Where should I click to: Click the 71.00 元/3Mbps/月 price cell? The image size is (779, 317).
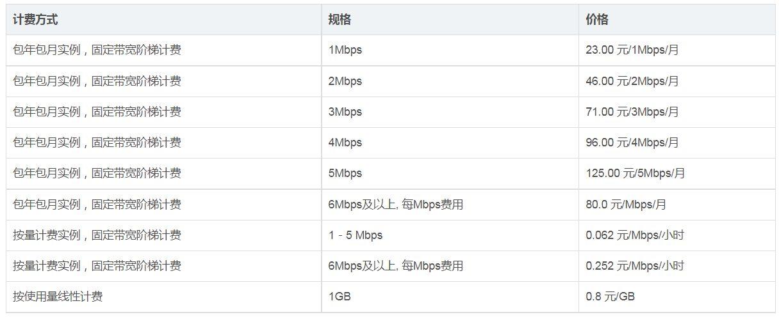[676, 112]
